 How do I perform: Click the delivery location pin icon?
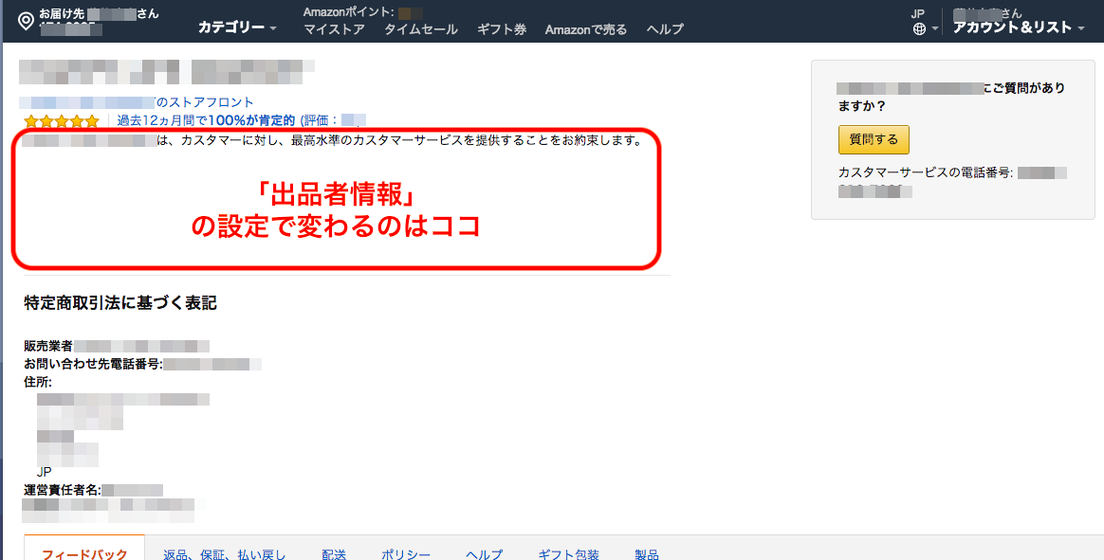[26, 20]
